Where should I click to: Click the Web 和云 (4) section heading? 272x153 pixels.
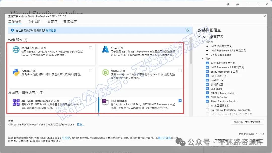point(18,40)
